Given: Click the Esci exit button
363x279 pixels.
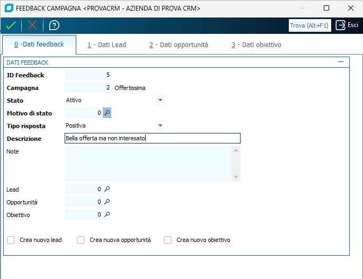Looking at the screenshot, I should [x=347, y=25].
